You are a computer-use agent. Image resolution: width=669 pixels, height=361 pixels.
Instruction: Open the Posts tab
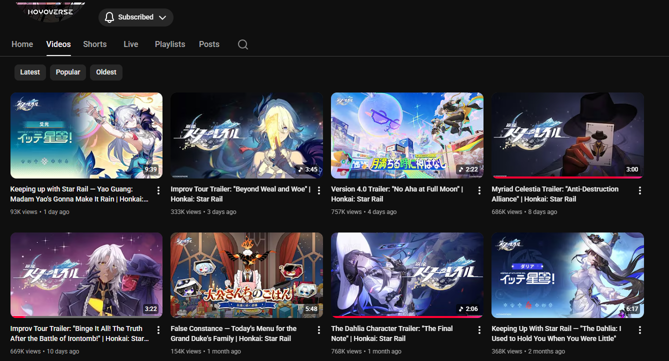click(x=209, y=44)
